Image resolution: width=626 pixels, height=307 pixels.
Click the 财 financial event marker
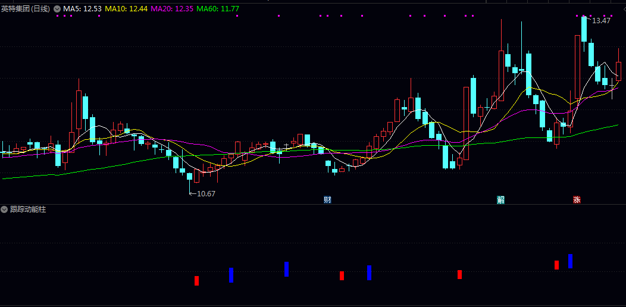(327, 199)
